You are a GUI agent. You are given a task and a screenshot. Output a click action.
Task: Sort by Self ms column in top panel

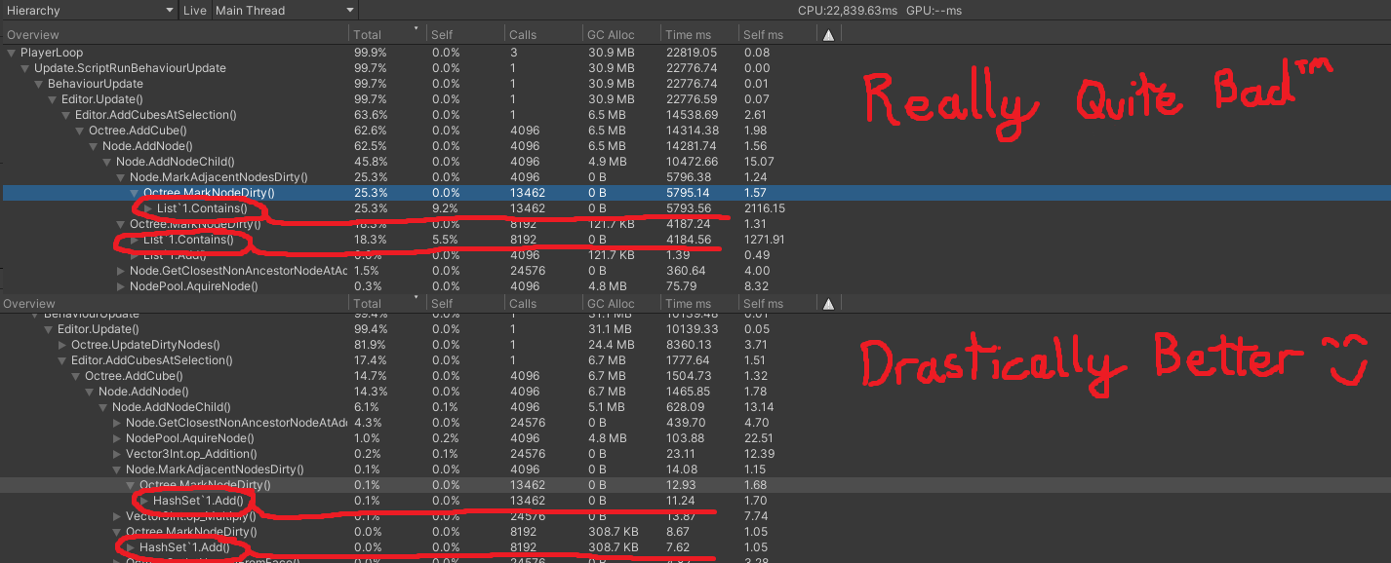click(x=777, y=34)
